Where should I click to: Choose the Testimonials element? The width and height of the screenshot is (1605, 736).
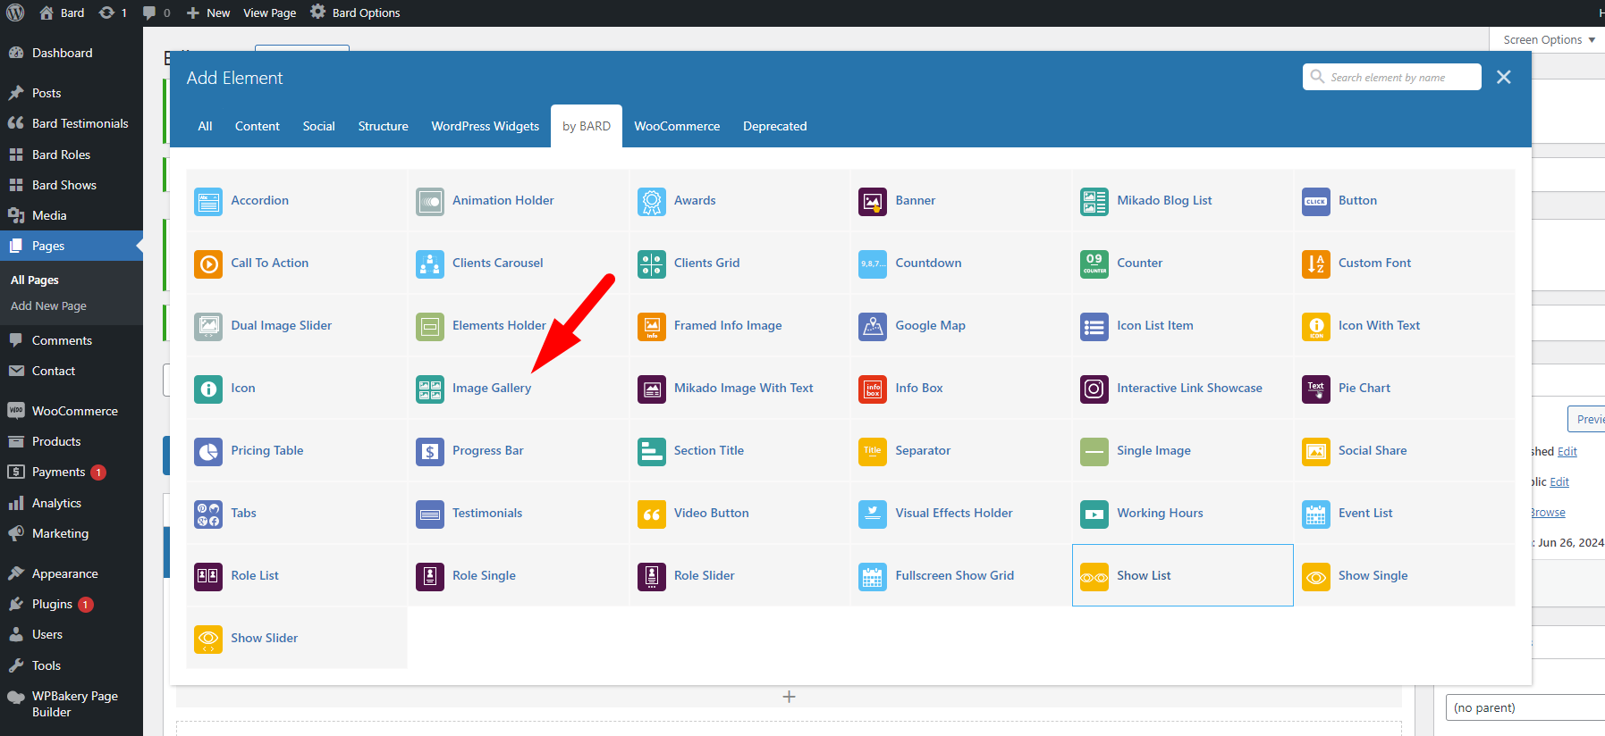pyautogui.click(x=518, y=513)
